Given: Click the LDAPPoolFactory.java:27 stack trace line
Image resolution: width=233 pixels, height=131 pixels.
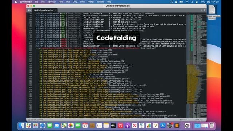Looking at the screenshot, I should (86, 81).
